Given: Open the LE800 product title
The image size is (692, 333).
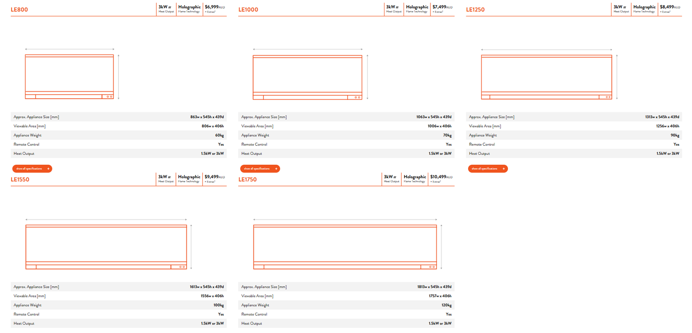Looking at the screenshot, I should pos(19,10).
